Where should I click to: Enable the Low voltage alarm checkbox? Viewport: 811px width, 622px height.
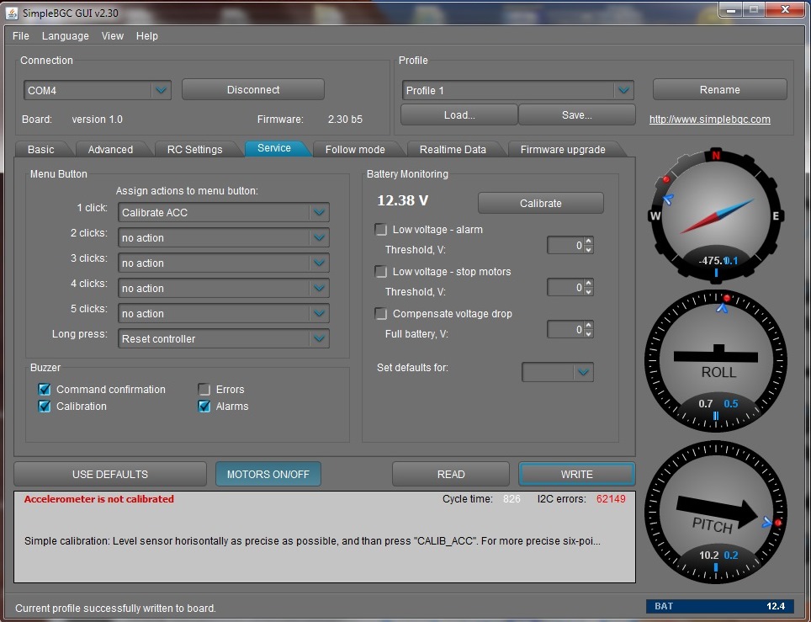coord(381,230)
